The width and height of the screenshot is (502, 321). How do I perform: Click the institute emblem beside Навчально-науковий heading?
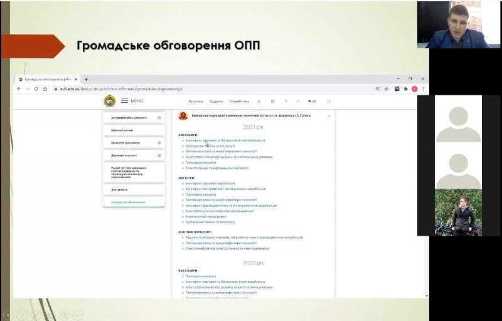[183, 116]
